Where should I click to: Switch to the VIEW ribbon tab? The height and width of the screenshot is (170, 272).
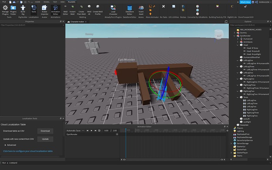point(62,2)
